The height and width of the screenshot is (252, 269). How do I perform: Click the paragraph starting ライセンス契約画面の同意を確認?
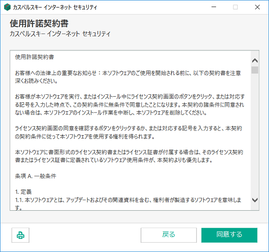point(128,132)
